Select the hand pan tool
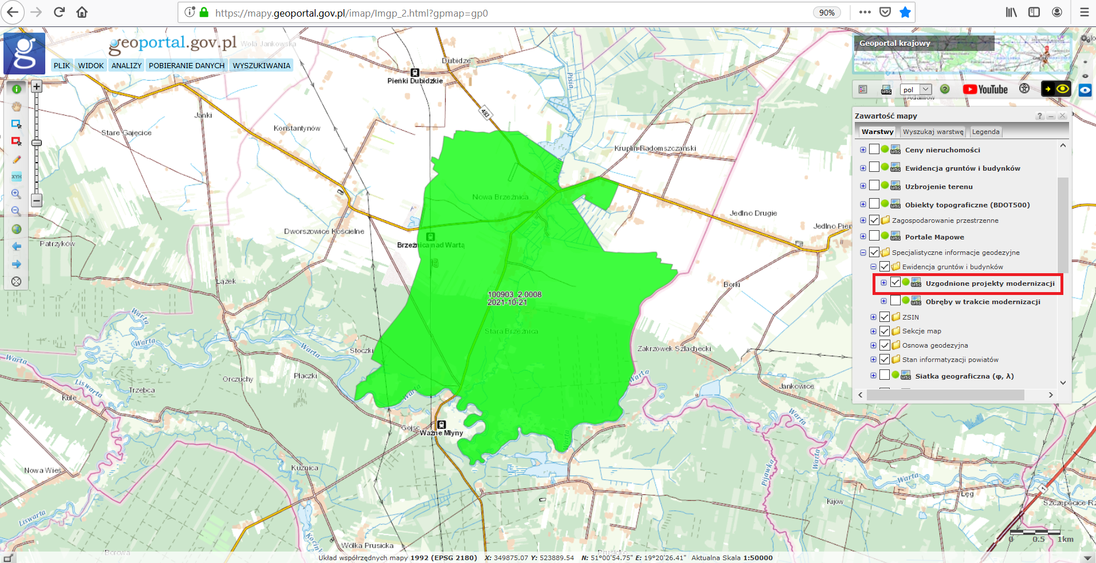The height and width of the screenshot is (563, 1096). [x=17, y=107]
